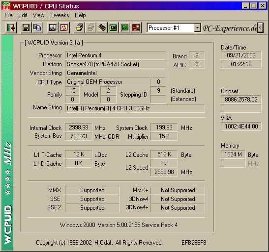Click the WCPUID title bar application icon

click(6, 6)
